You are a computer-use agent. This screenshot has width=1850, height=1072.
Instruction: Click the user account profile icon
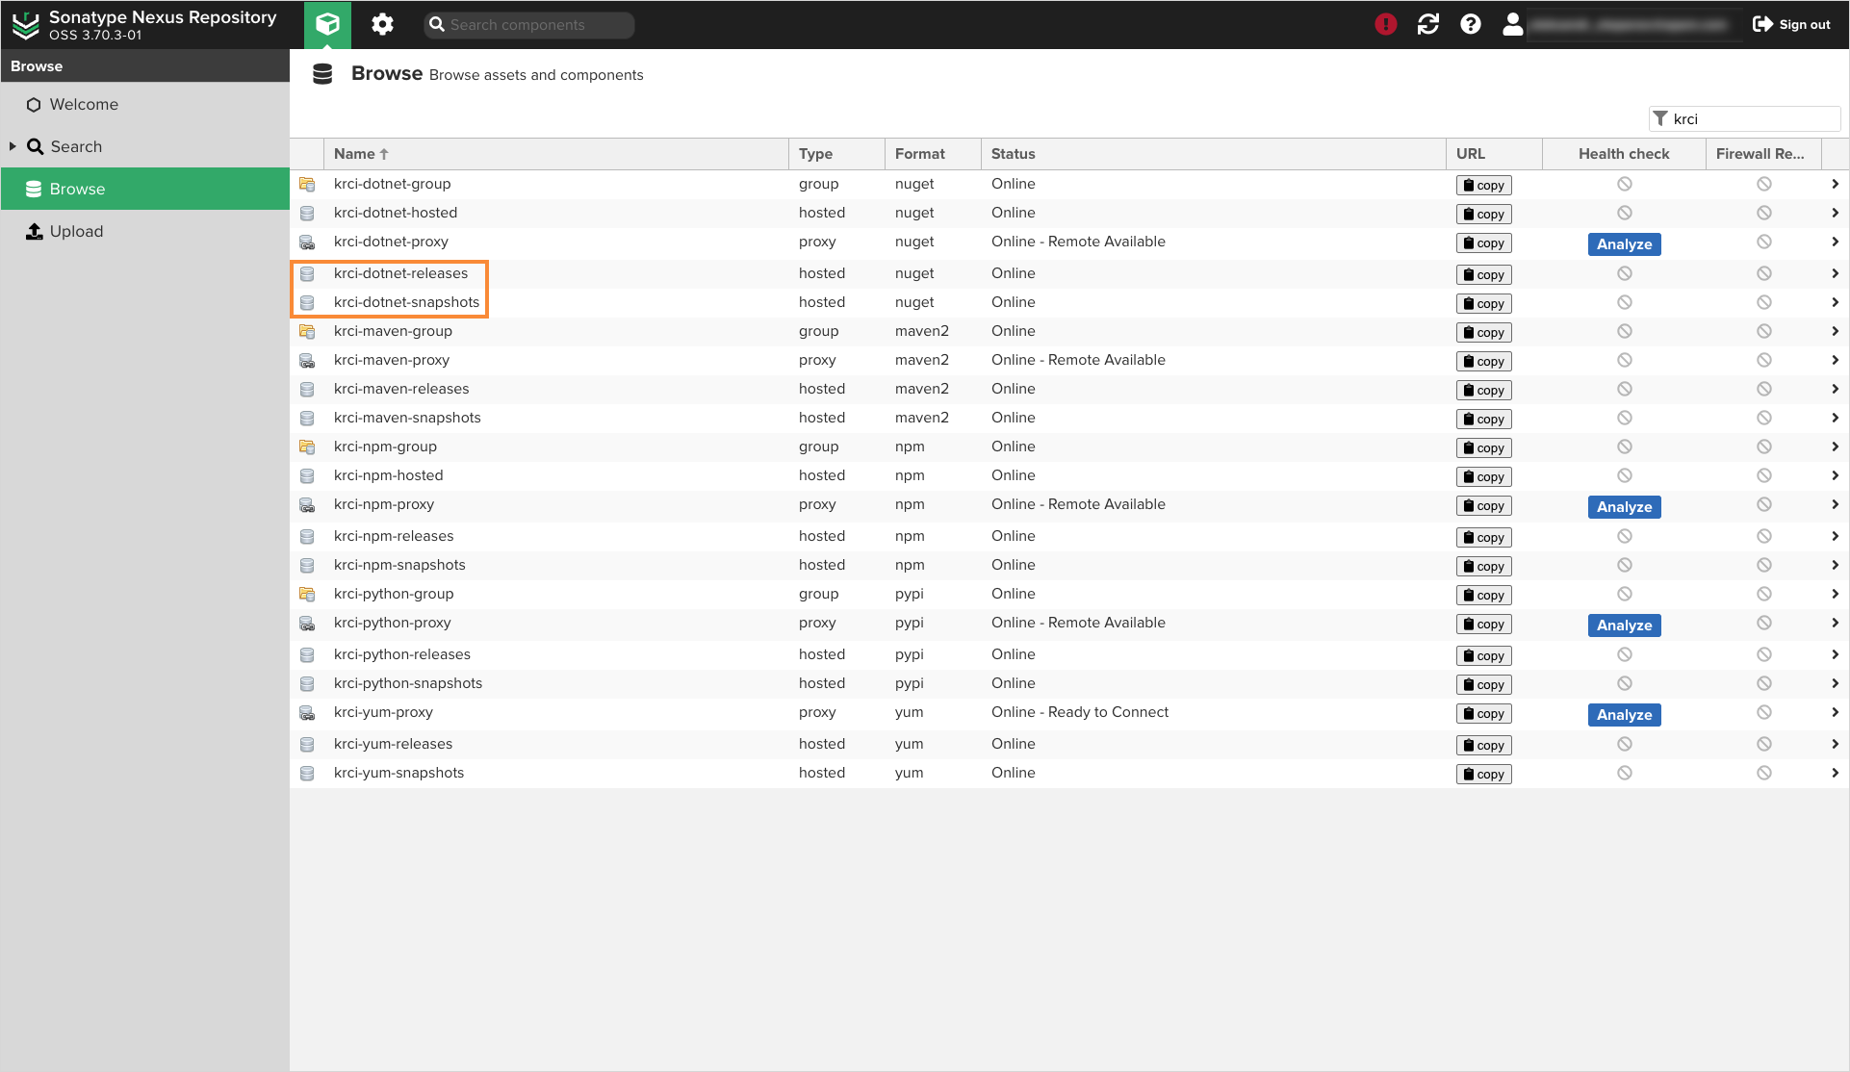coord(1512,24)
